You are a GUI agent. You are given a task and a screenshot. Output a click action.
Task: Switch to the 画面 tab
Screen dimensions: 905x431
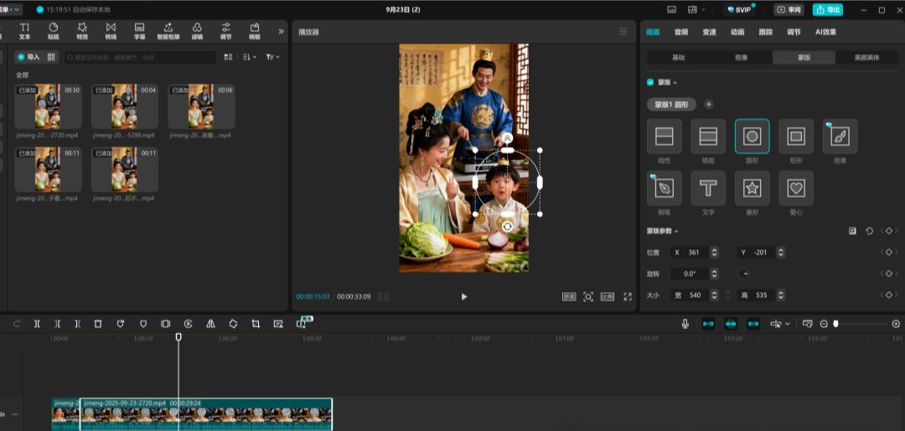pyautogui.click(x=654, y=33)
